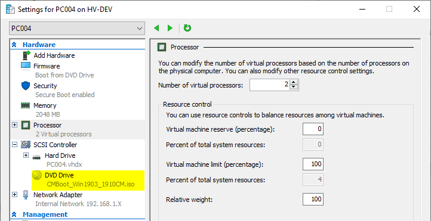Screen dimensions: 431x221
Task: Select the DVD Drive disc icon
Action: (36, 175)
